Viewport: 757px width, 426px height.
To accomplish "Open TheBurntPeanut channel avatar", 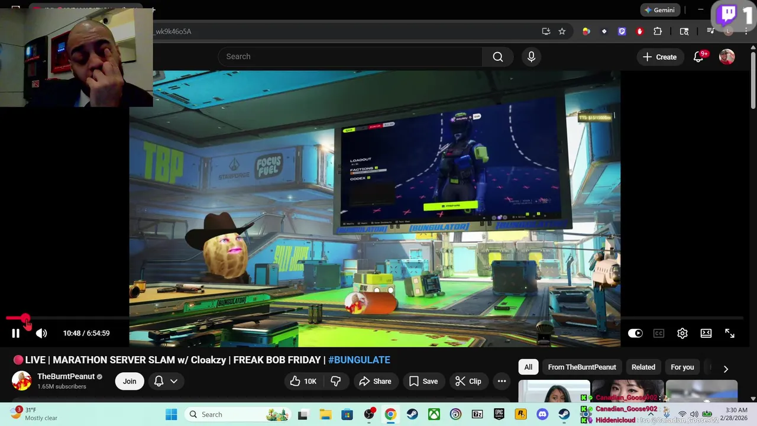I will (21, 381).
